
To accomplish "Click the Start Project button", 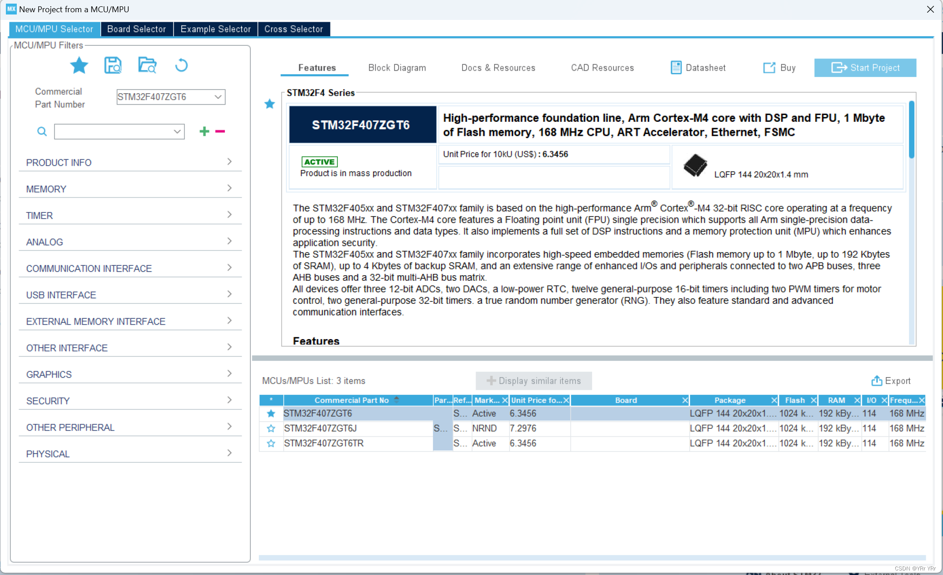I will (x=865, y=67).
